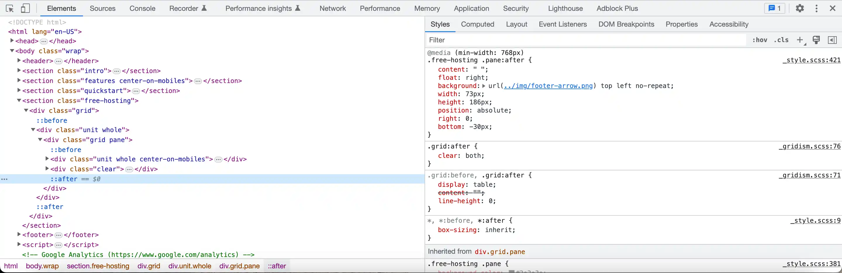Switch to the Layout sidebar tab
842x273 pixels.
point(516,24)
